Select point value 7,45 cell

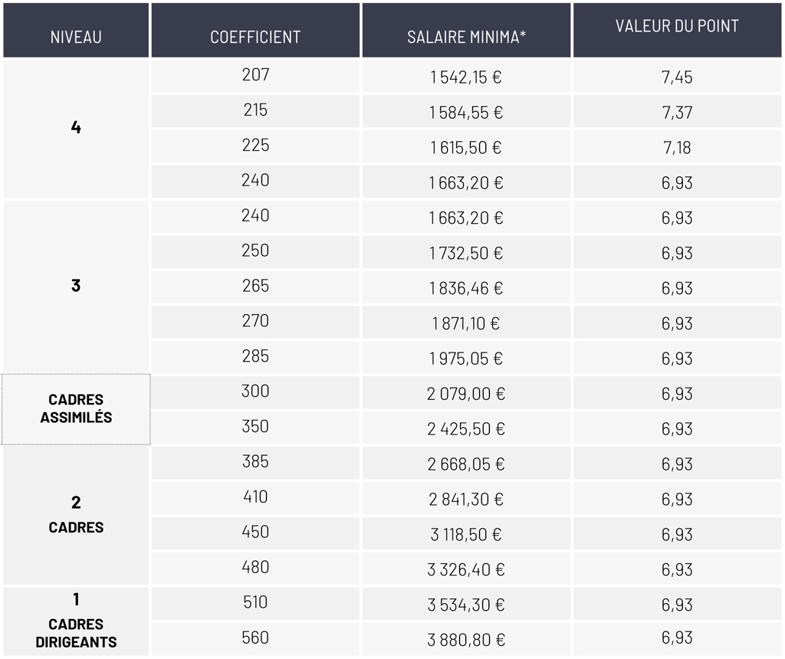(677, 76)
